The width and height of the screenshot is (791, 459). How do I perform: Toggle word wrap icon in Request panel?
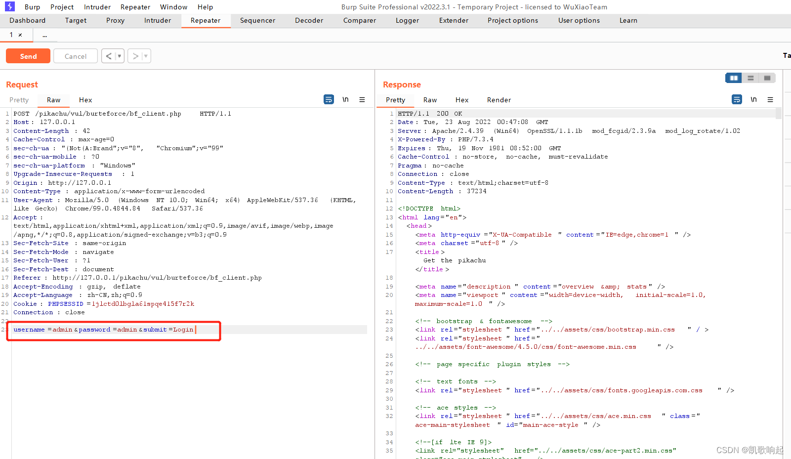(x=329, y=99)
